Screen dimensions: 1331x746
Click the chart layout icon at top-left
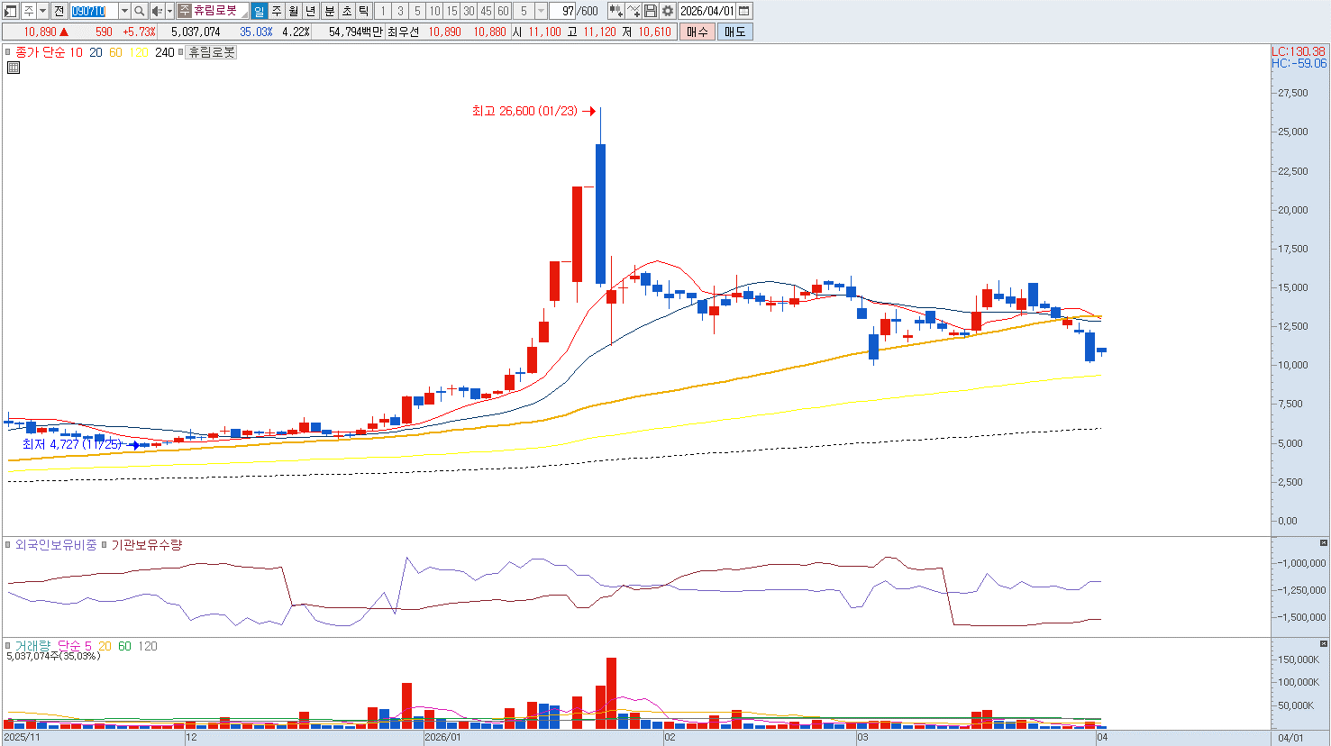[10, 11]
